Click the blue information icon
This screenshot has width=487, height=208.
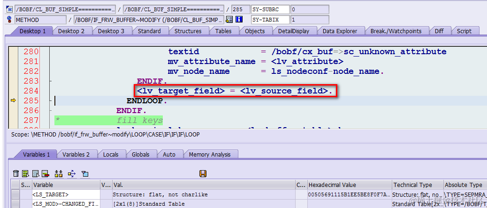[x=239, y=20]
